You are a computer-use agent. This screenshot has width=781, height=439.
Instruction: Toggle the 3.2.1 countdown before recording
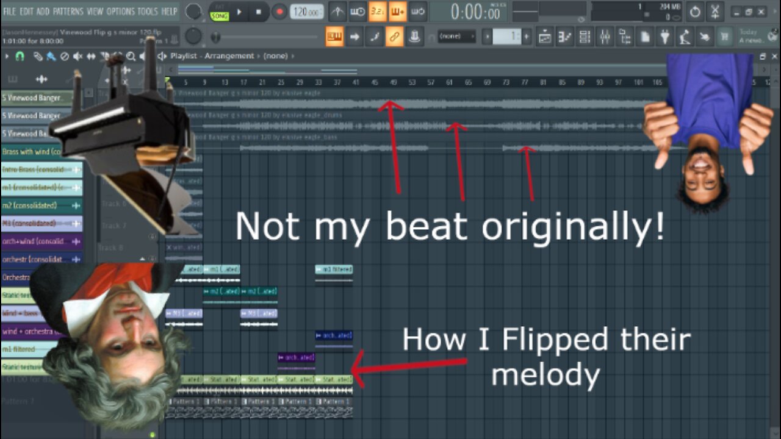point(378,11)
